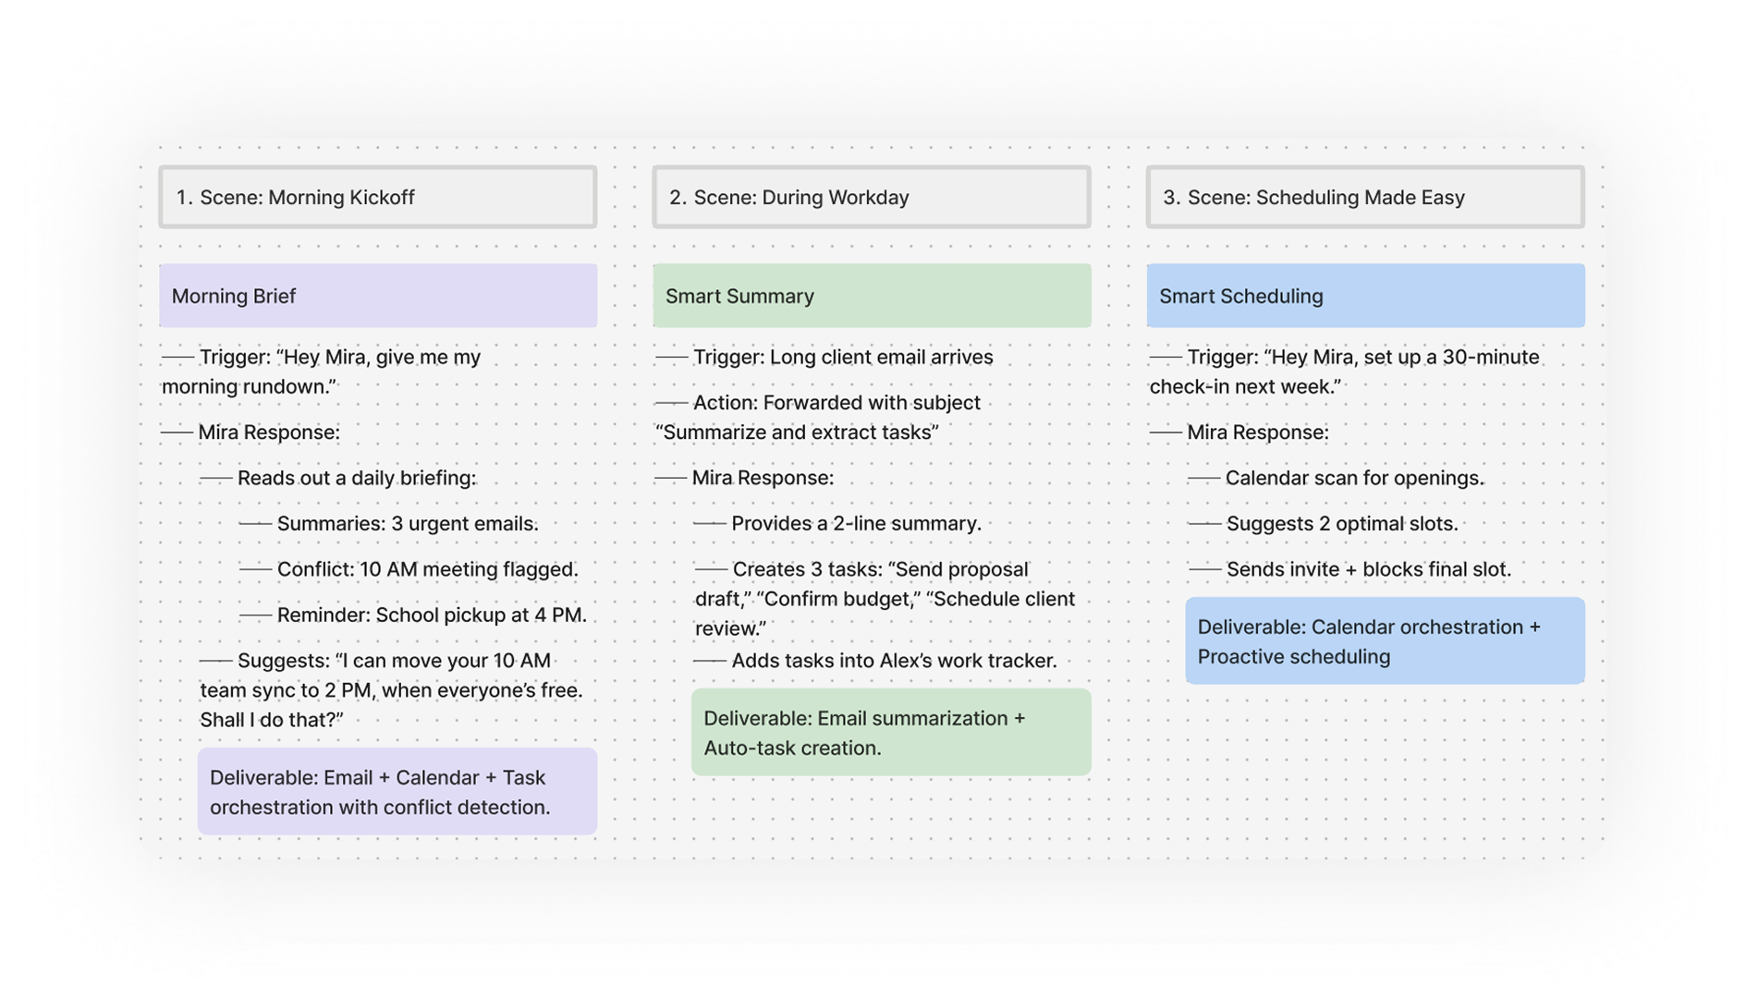Select the '1. Scene: Morning Kickoff' header box
The height and width of the screenshot is (998, 1746).
tap(377, 197)
